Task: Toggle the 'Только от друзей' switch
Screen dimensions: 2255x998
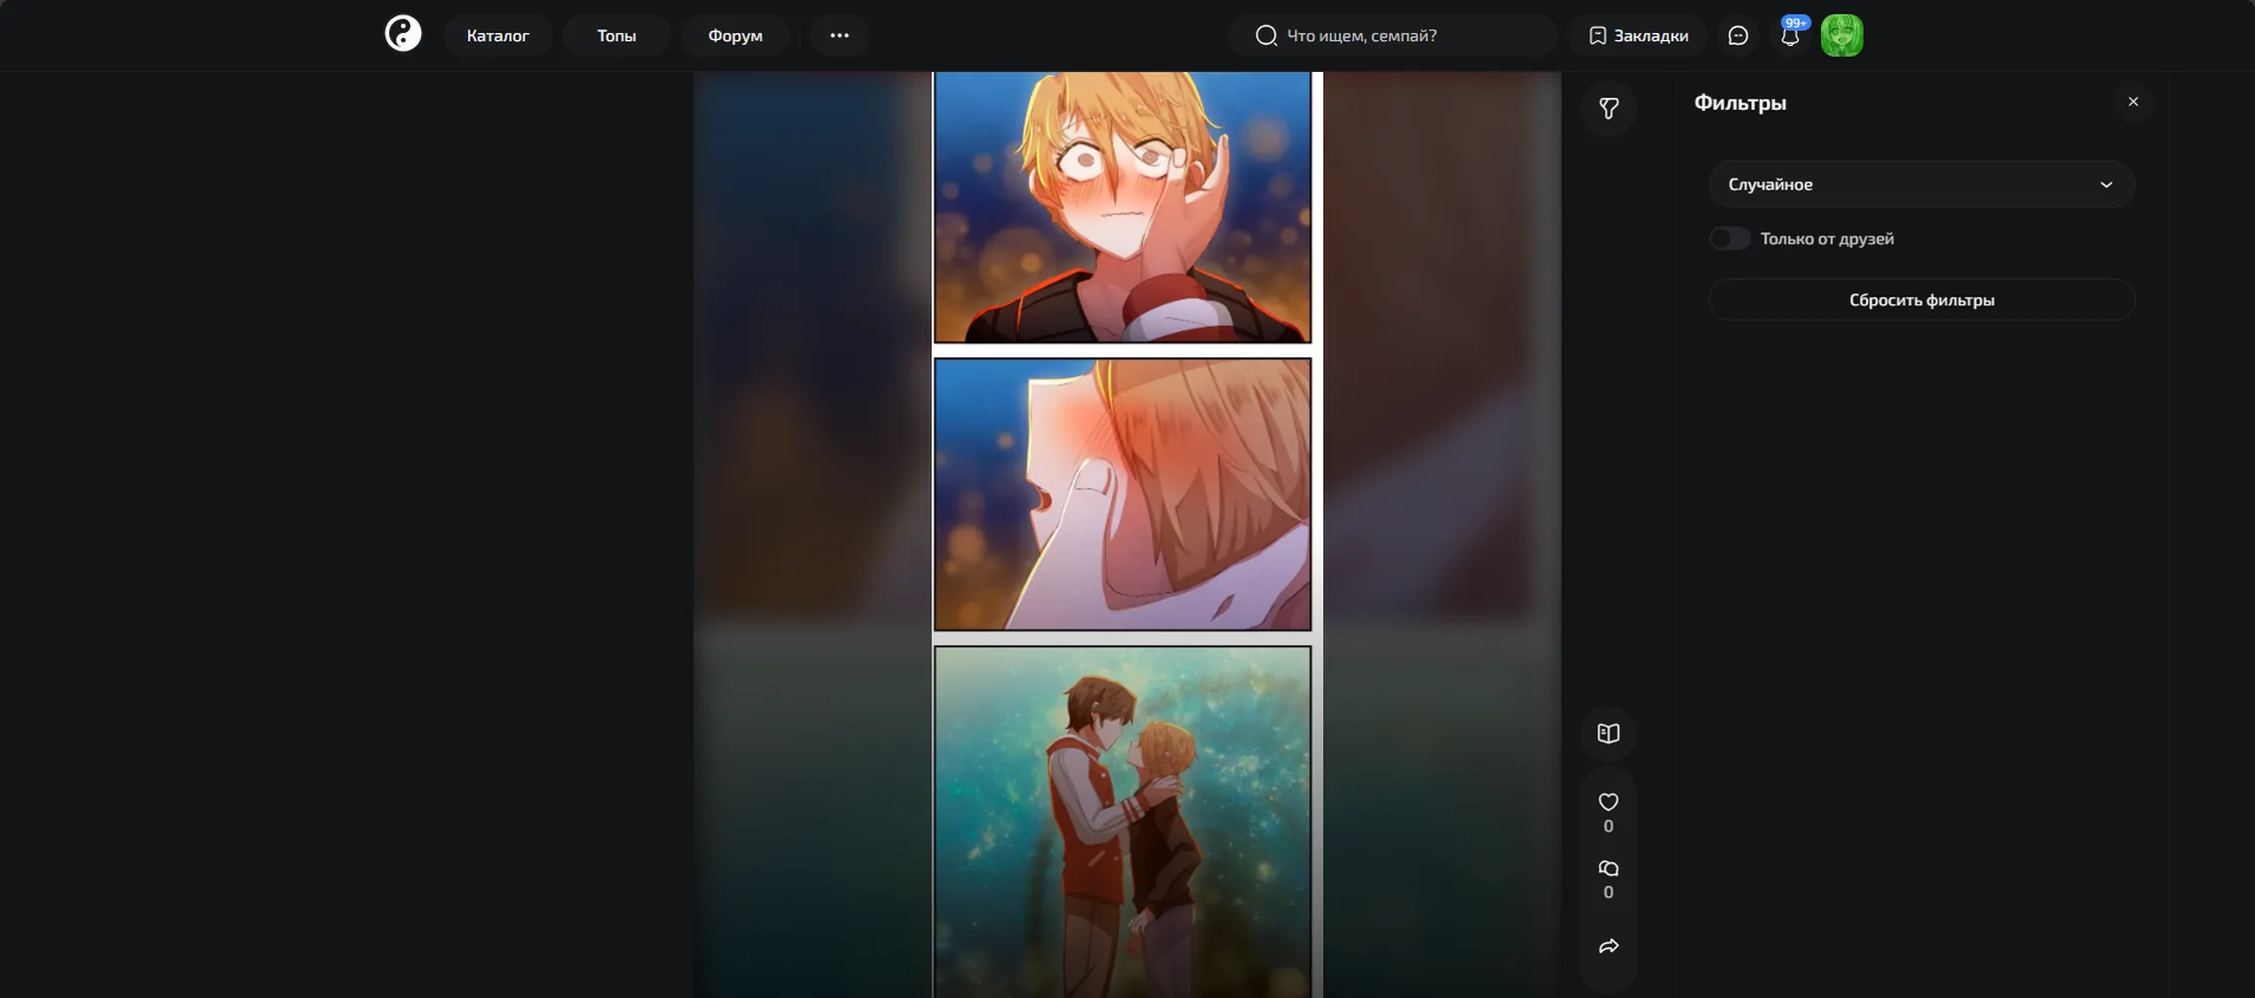Action: [x=1730, y=239]
